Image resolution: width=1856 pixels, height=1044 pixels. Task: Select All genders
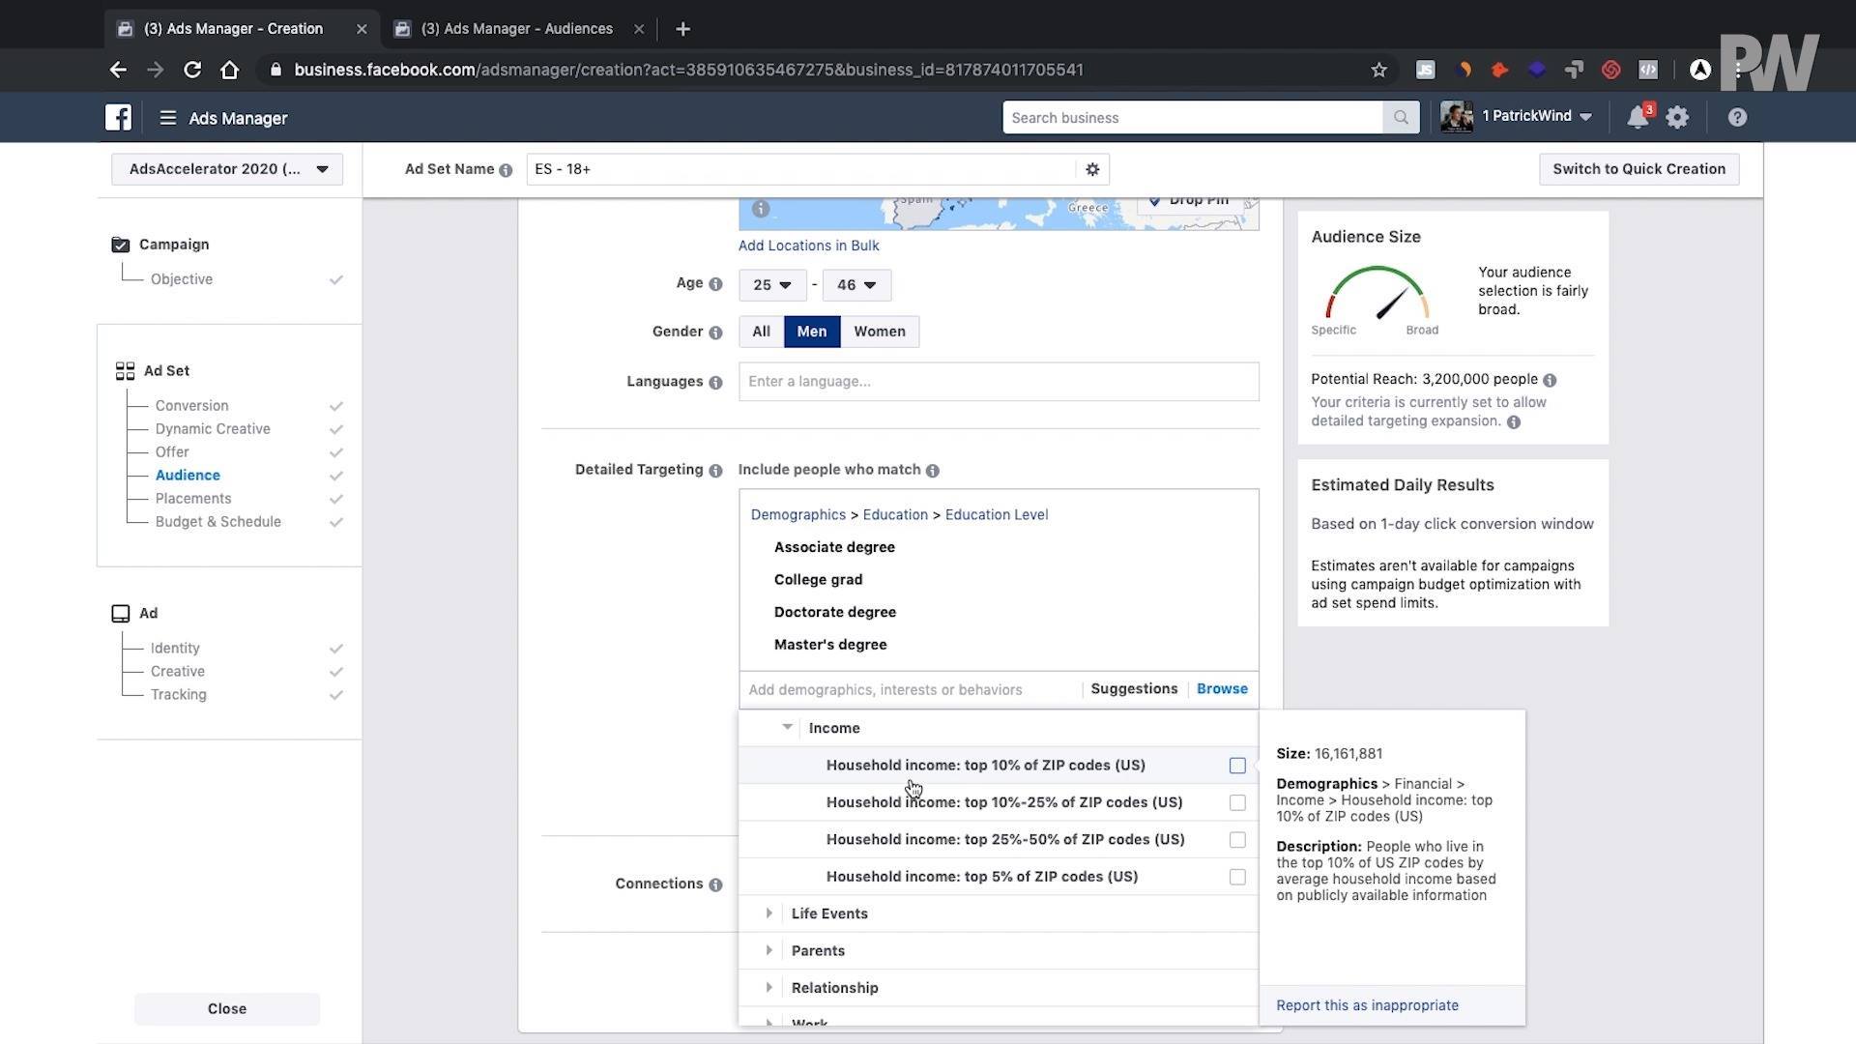click(x=762, y=332)
